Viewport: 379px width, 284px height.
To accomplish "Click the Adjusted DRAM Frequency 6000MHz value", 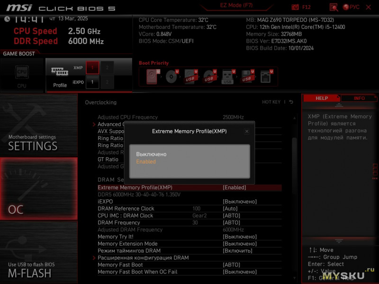I will click(x=233, y=230).
